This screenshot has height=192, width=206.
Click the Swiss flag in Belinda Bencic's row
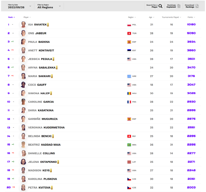point(129,136)
